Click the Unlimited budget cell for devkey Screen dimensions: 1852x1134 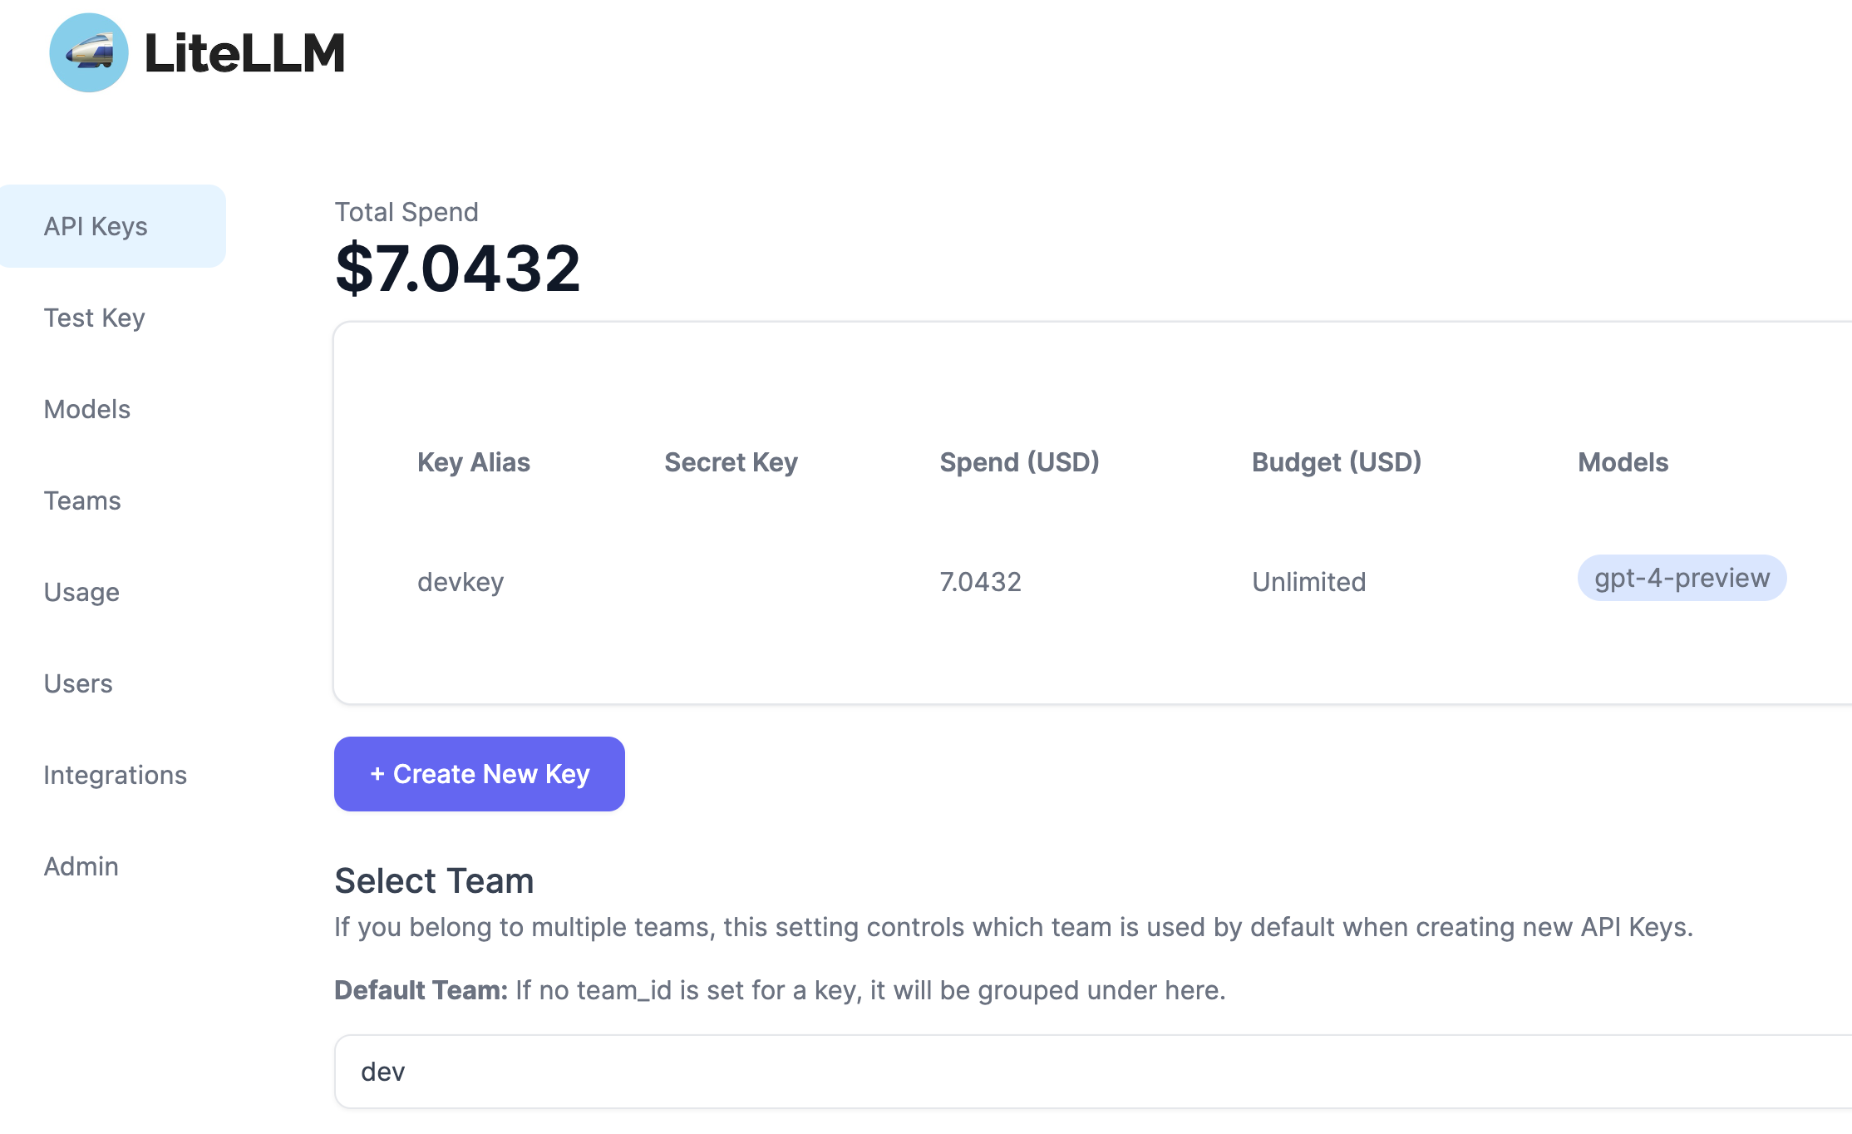click(x=1308, y=581)
